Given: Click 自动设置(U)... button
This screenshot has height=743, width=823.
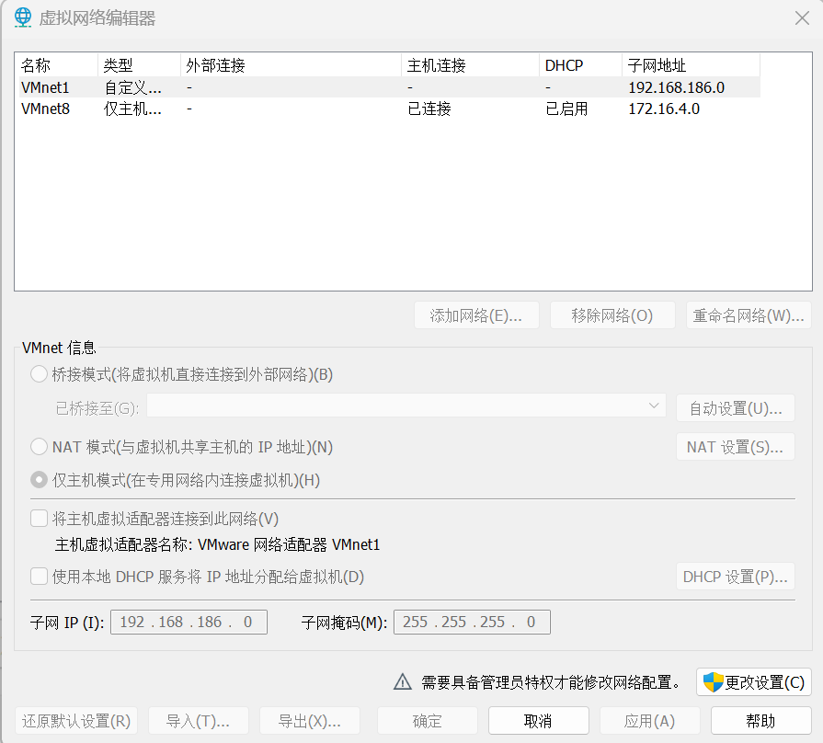Looking at the screenshot, I should (x=736, y=408).
